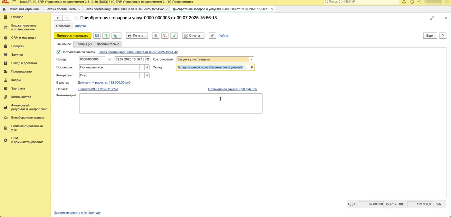Open the kebab menu beside the link icon
The height and width of the screenshot is (217, 451).
pos(439,18)
